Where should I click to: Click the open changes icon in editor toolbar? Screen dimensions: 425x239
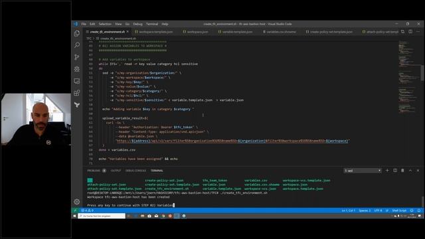403,32
